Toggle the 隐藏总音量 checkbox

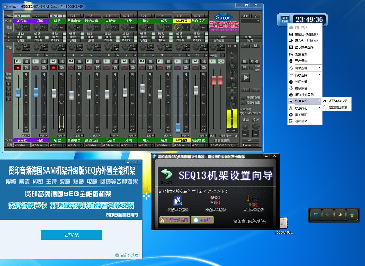243,102
